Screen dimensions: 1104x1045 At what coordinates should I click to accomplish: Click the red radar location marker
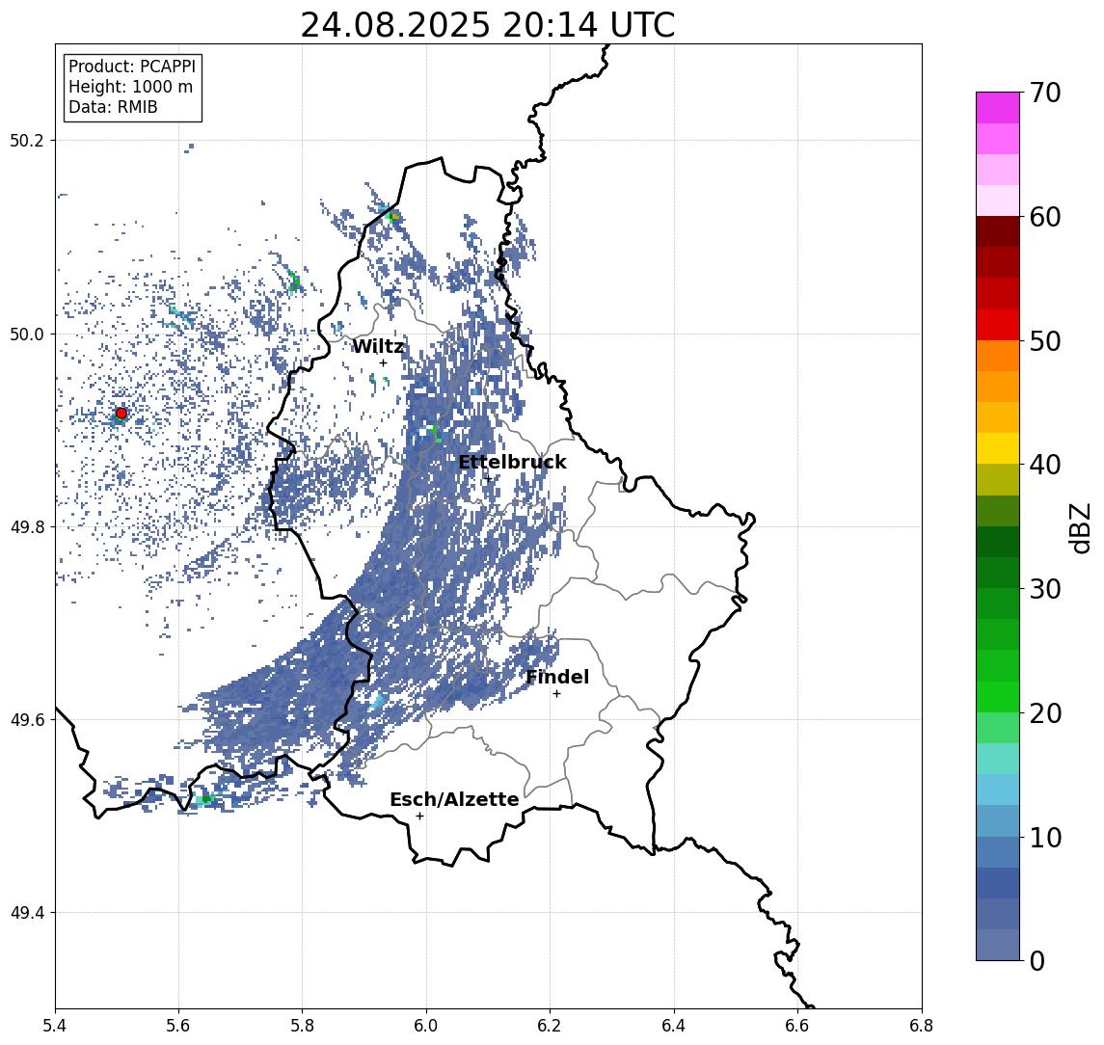121,414
